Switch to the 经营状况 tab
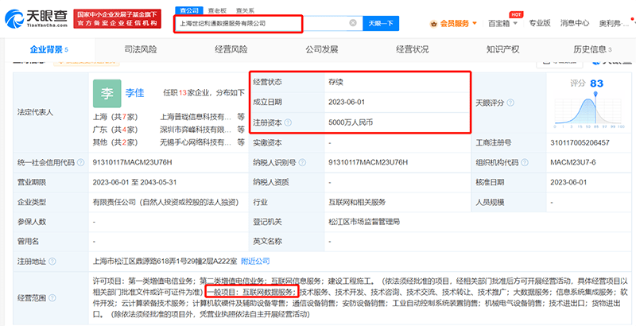 coord(412,50)
